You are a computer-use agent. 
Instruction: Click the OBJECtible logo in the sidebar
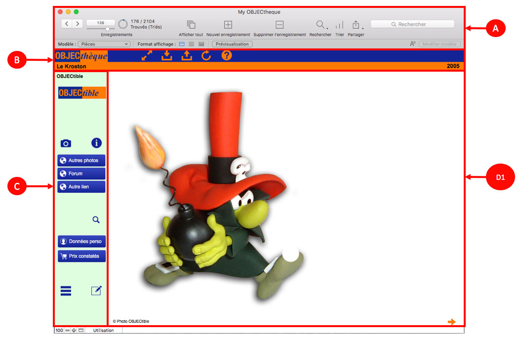click(82, 93)
